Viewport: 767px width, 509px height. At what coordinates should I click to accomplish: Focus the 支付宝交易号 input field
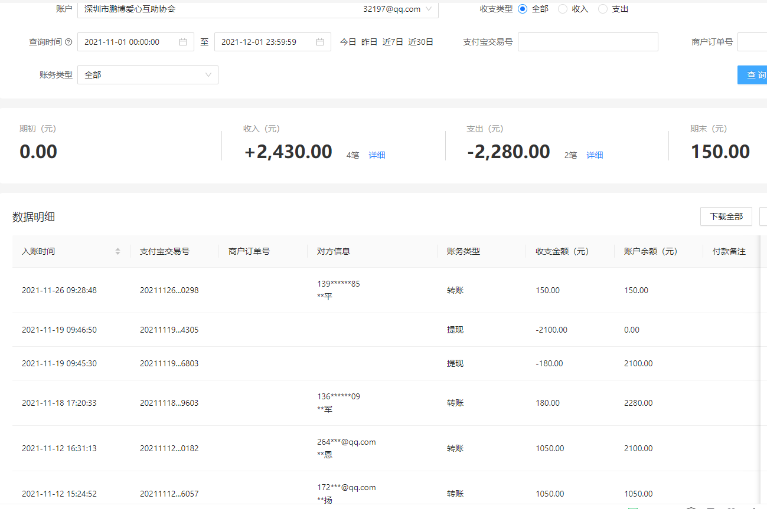coord(588,42)
